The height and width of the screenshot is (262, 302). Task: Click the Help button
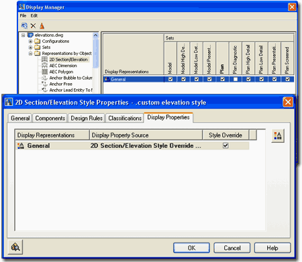pyautogui.click(x=272, y=248)
